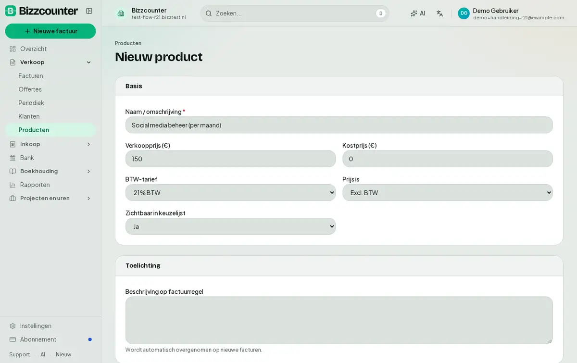Click the blue notification dot beside Abonnement
This screenshot has width=577, height=363.
[90, 339]
